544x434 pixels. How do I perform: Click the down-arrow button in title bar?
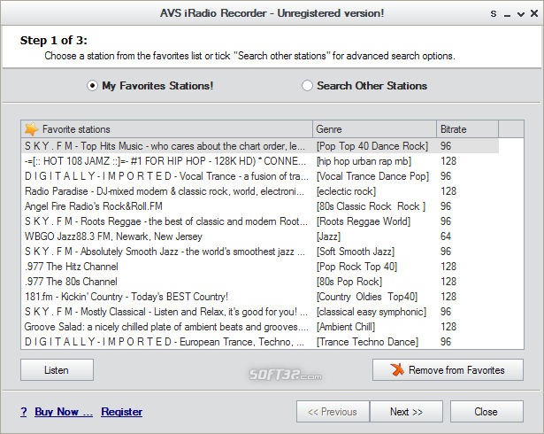521,14
